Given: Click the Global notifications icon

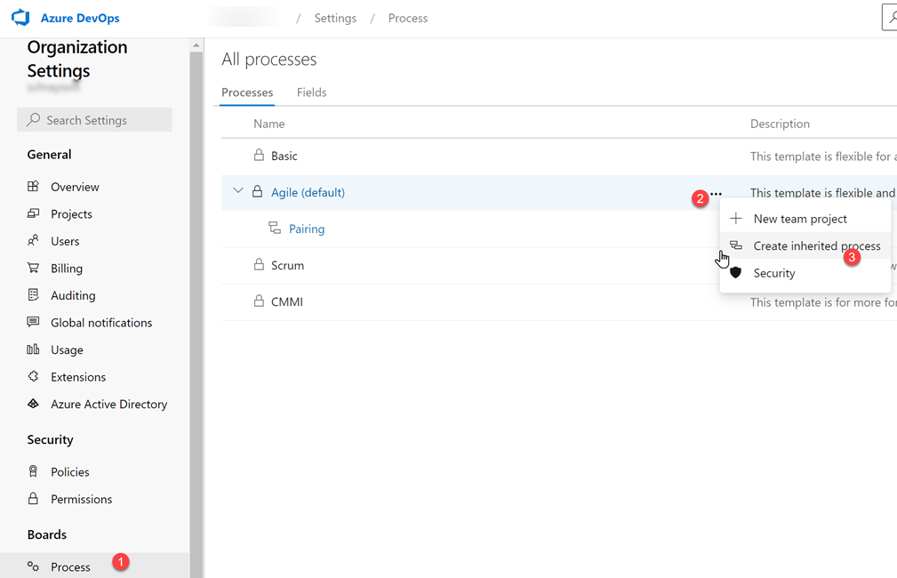Looking at the screenshot, I should point(33,322).
